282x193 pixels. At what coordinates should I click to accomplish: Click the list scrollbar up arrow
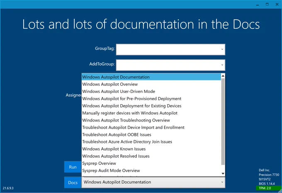[x=223, y=76]
